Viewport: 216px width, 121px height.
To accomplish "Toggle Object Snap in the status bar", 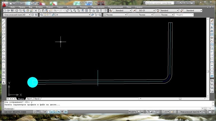I will 48,112.
